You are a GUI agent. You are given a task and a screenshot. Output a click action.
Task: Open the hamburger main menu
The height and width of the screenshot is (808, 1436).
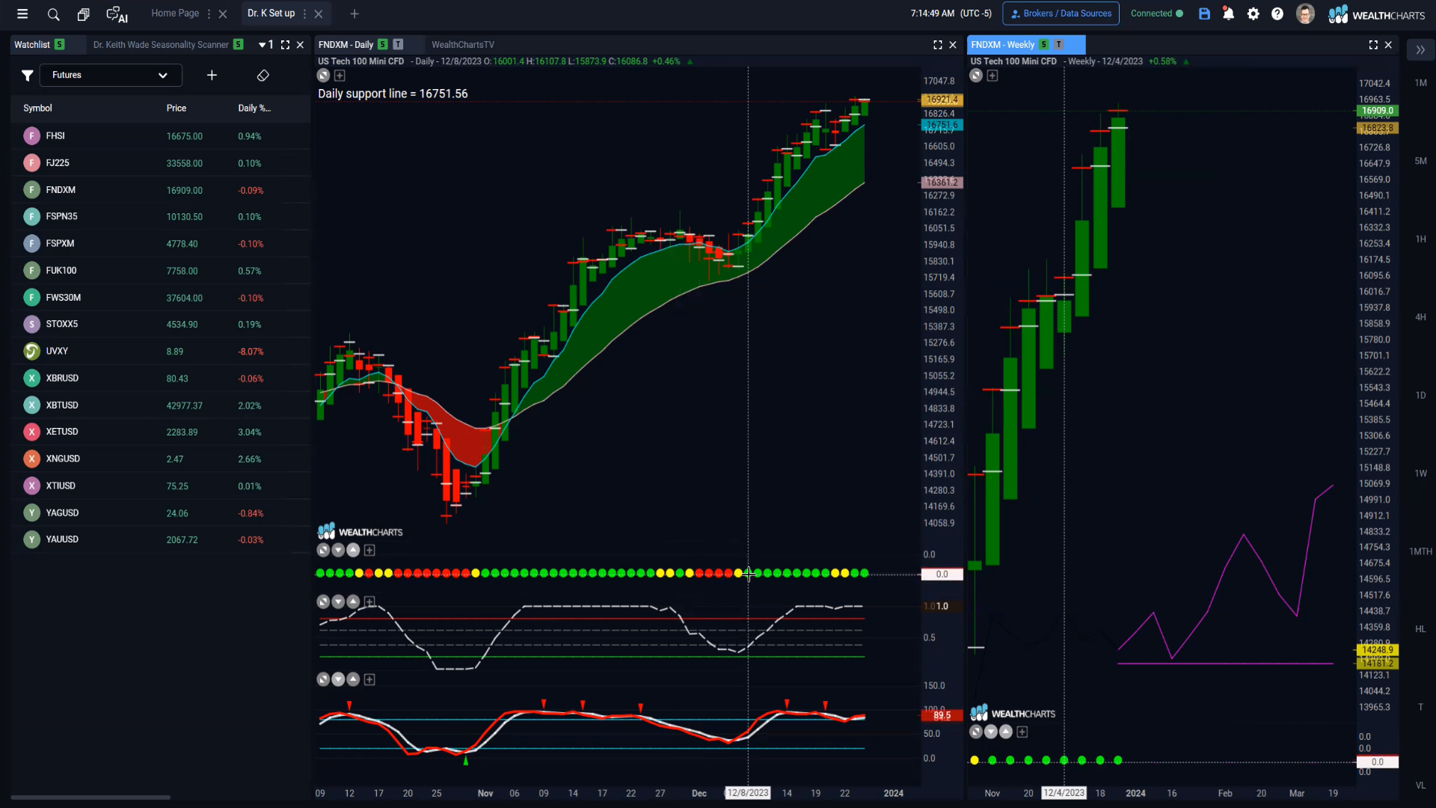tap(22, 13)
